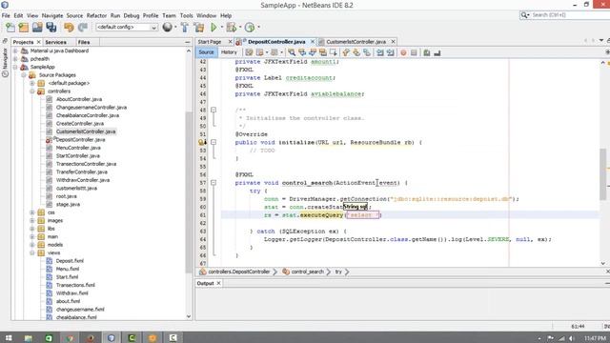
Task: Open File Explorer from the taskbar
Action: coord(28,338)
